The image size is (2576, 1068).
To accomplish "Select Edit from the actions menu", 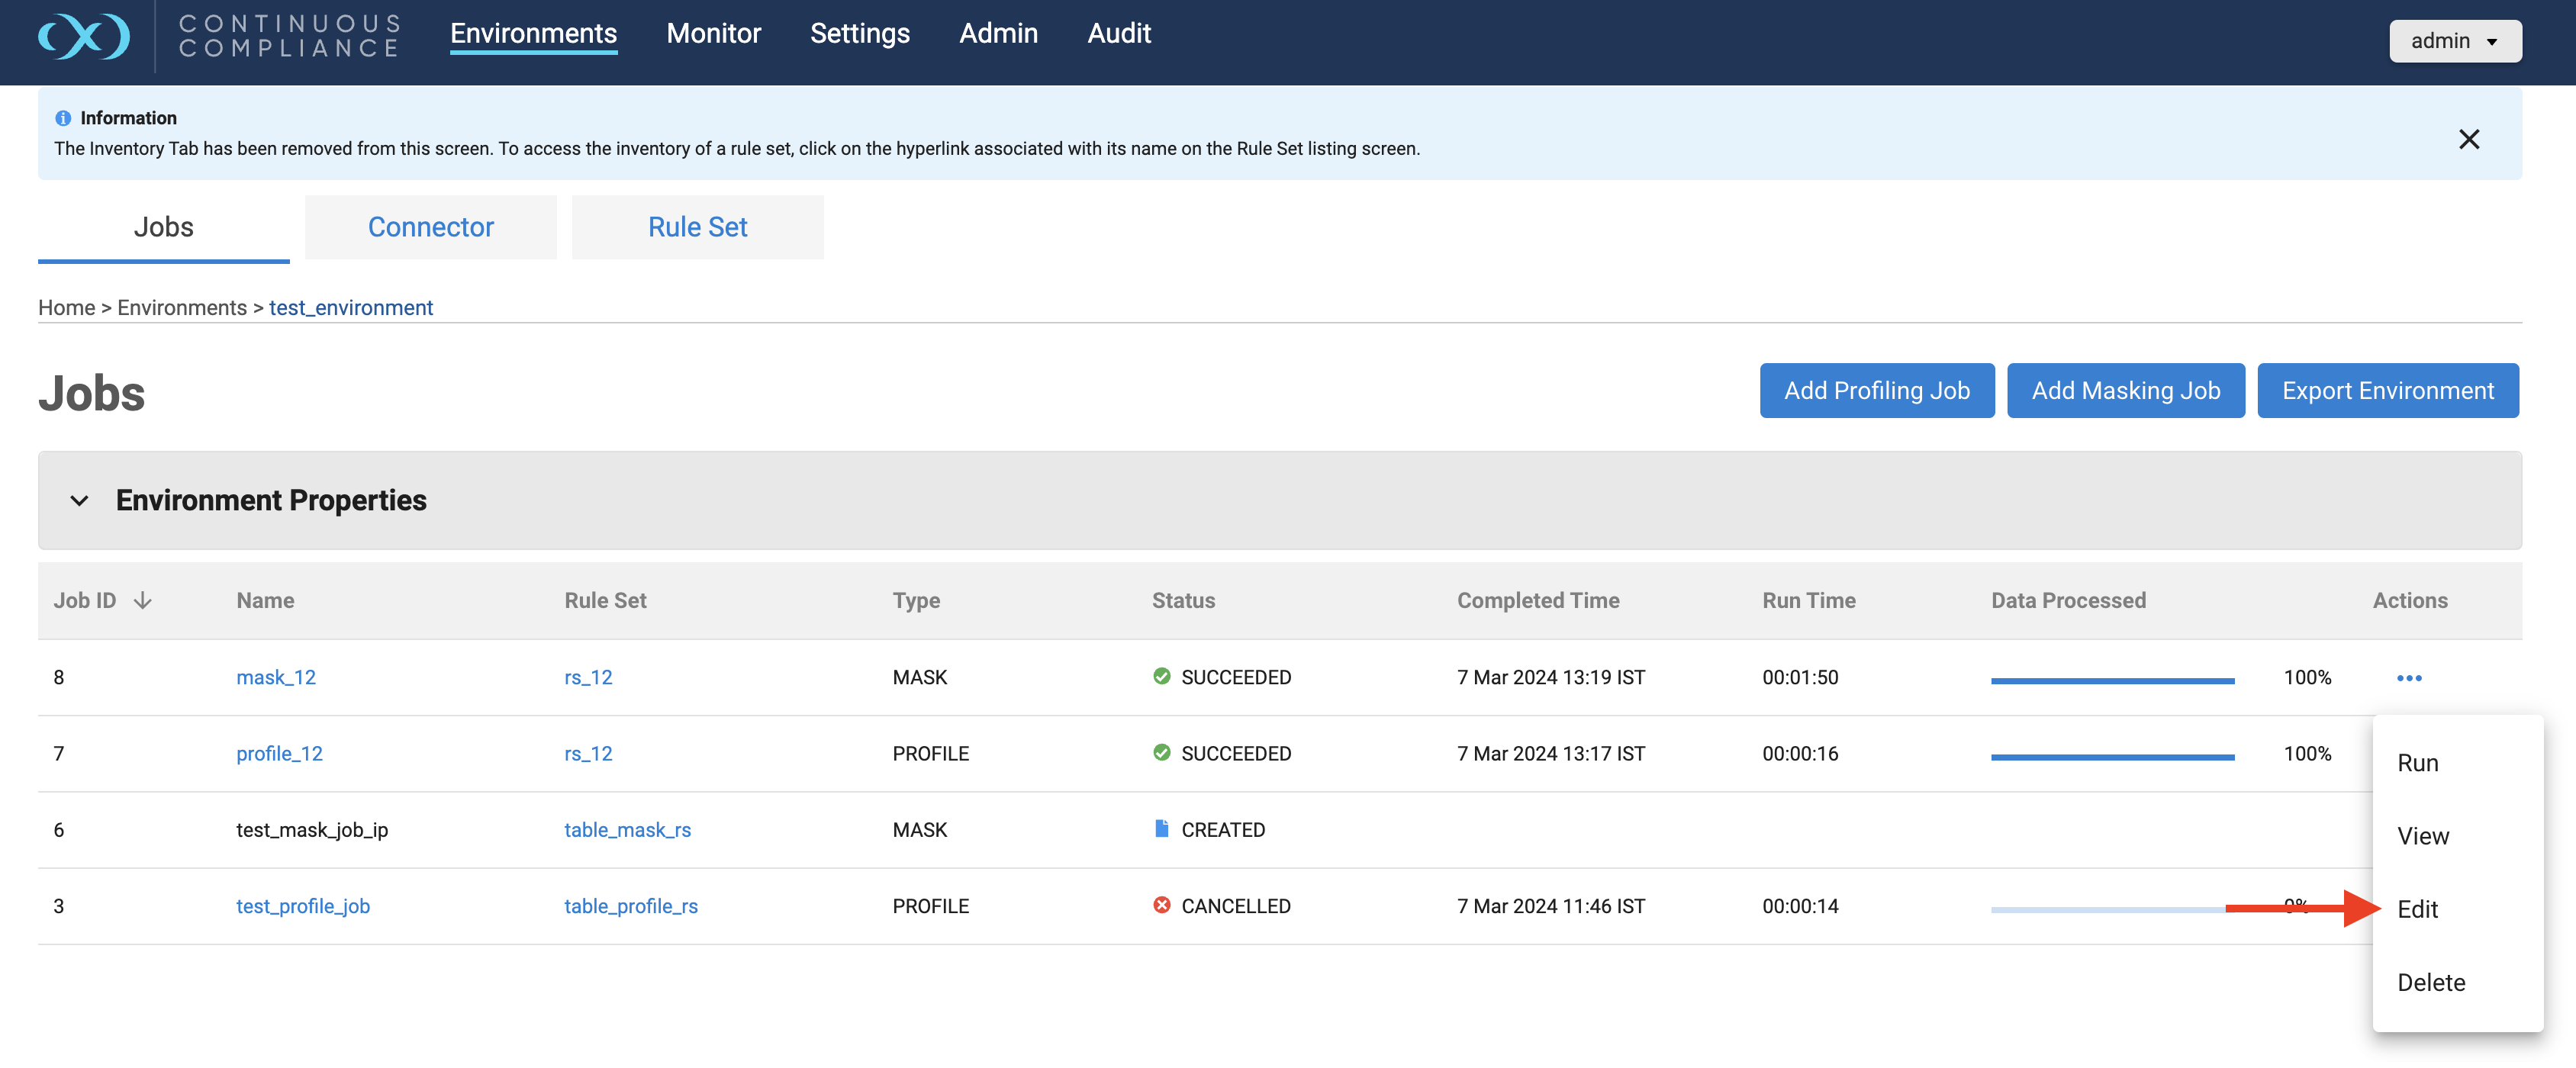I will coord(2417,909).
